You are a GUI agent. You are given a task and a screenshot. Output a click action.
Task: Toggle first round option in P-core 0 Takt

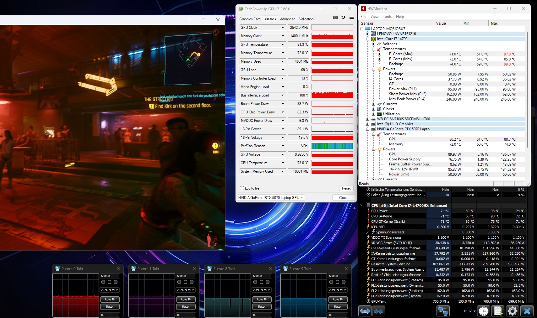click(103, 282)
